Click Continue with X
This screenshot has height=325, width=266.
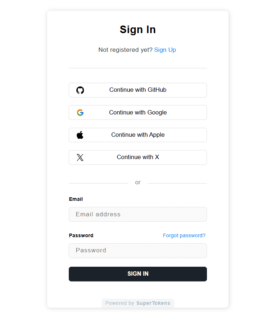pos(138,157)
